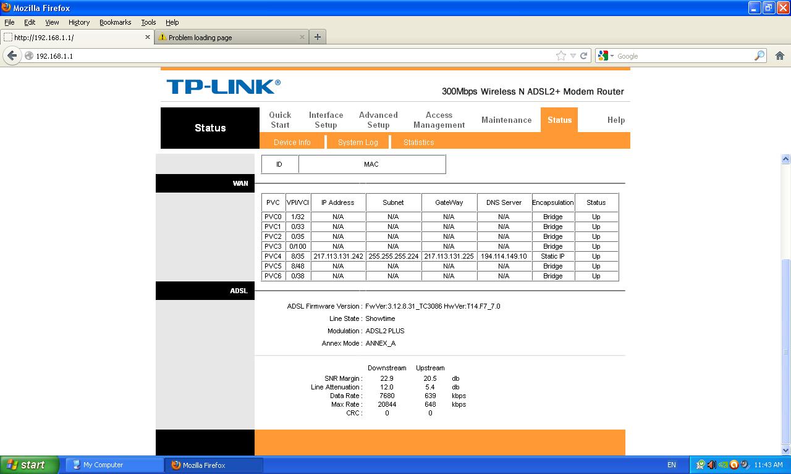Open the System Log page
This screenshot has width=791, height=474.
tap(358, 142)
